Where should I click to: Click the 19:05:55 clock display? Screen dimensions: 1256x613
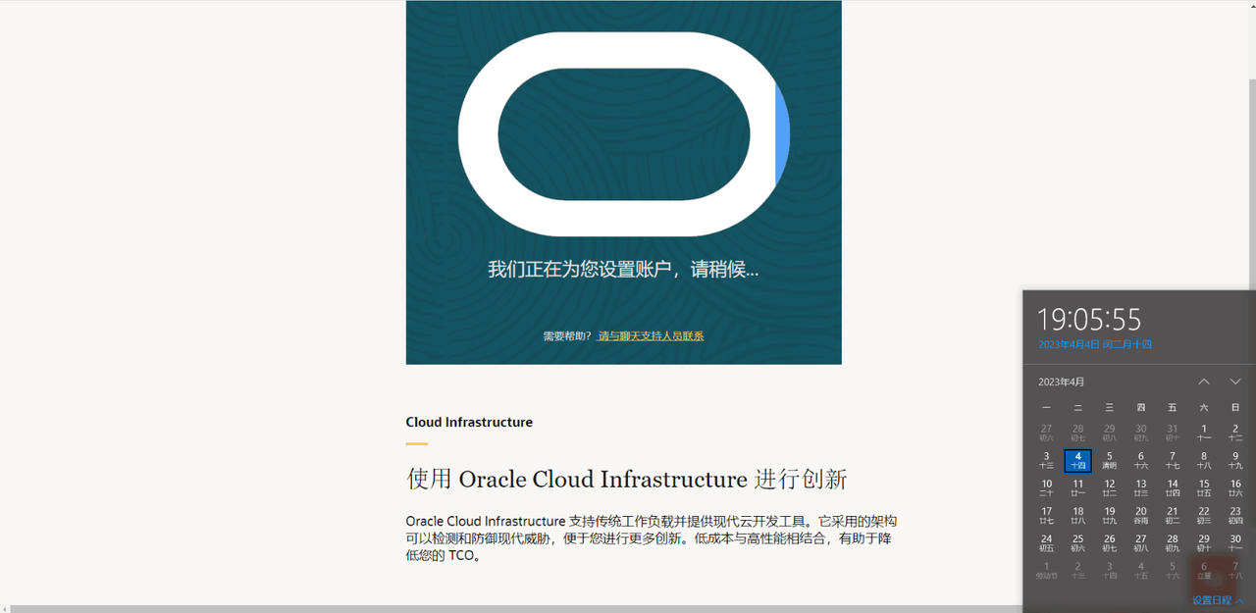tap(1089, 319)
